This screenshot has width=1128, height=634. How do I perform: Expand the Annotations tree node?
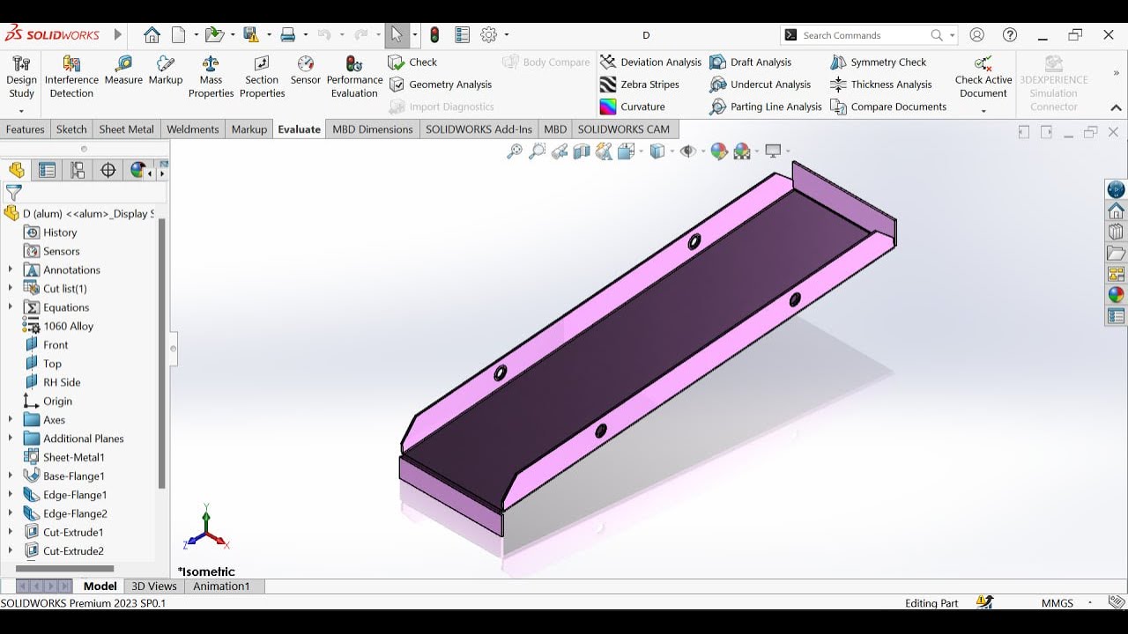coord(11,269)
